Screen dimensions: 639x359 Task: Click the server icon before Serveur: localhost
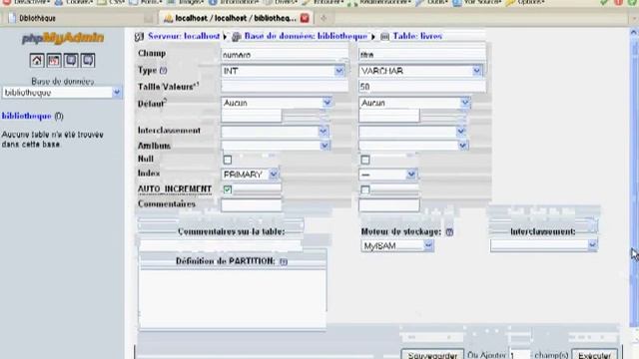click(140, 37)
